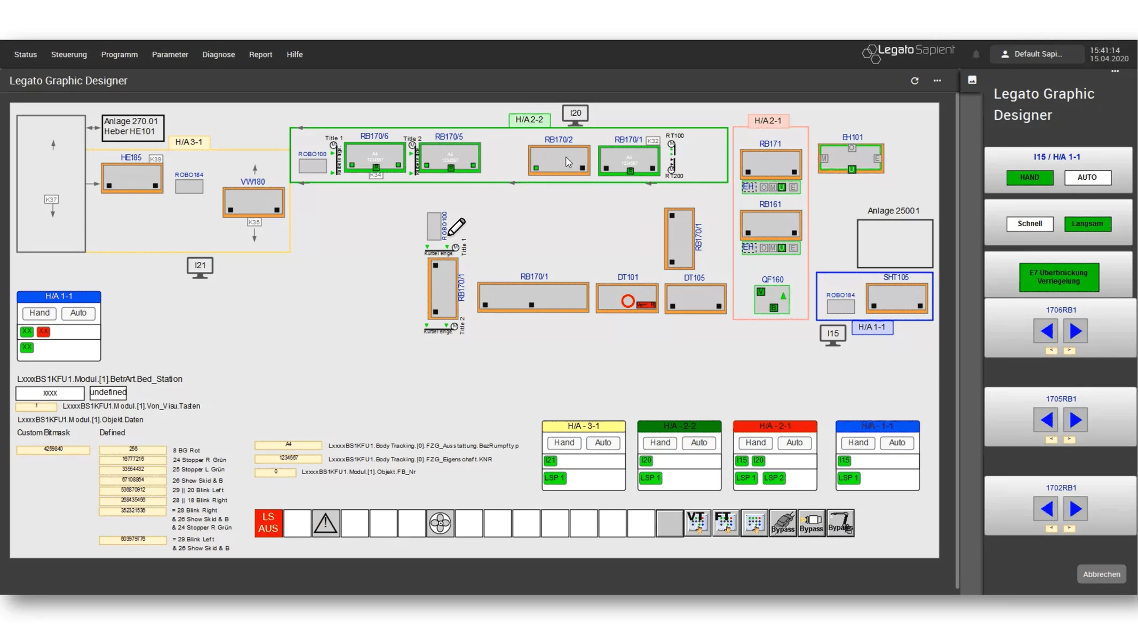Click Auto in the panel with XX indicators
Image resolution: width=1138 pixels, height=640 pixels.
click(x=78, y=313)
